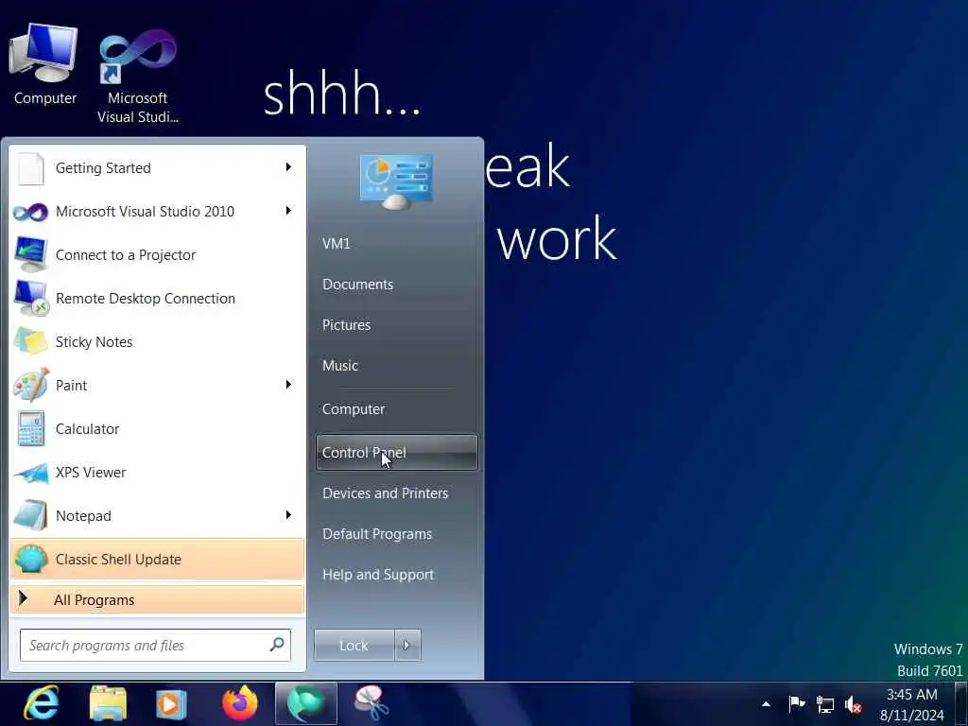
Task: Expand the Getting Started jump list arrow
Action: [288, 167]
